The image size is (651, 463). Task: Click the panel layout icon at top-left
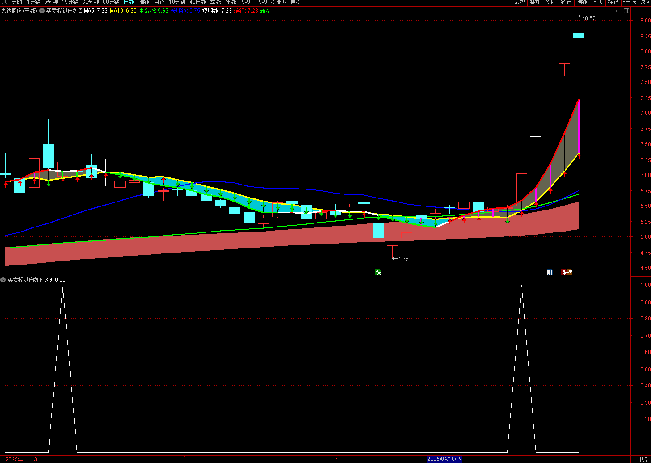click(x=5, y=2)
